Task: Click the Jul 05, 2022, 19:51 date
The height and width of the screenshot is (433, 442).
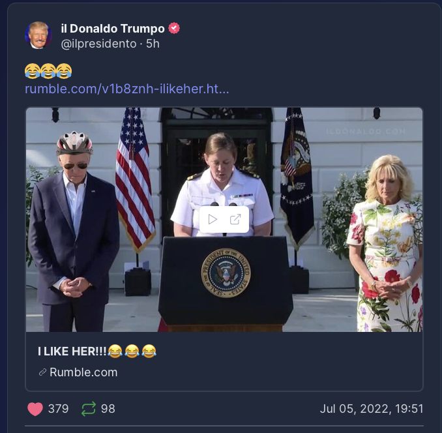Action: (372, 409)
